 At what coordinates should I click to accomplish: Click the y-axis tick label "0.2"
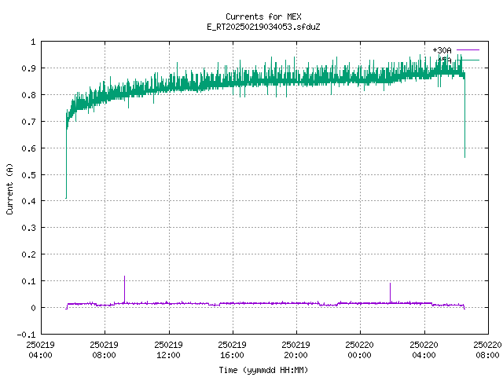pos(28,254)
